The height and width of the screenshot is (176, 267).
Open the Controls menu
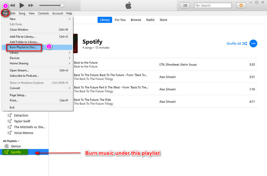43,13
